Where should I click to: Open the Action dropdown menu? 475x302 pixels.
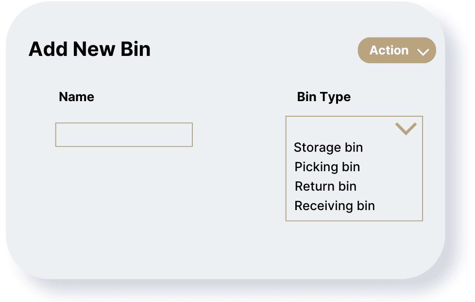396,51
